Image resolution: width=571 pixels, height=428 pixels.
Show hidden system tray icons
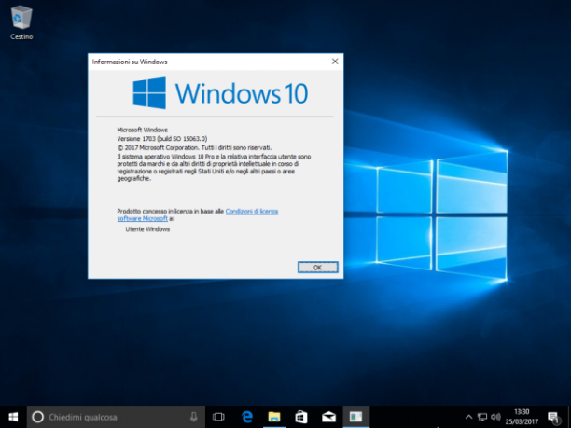pos(469,417)
